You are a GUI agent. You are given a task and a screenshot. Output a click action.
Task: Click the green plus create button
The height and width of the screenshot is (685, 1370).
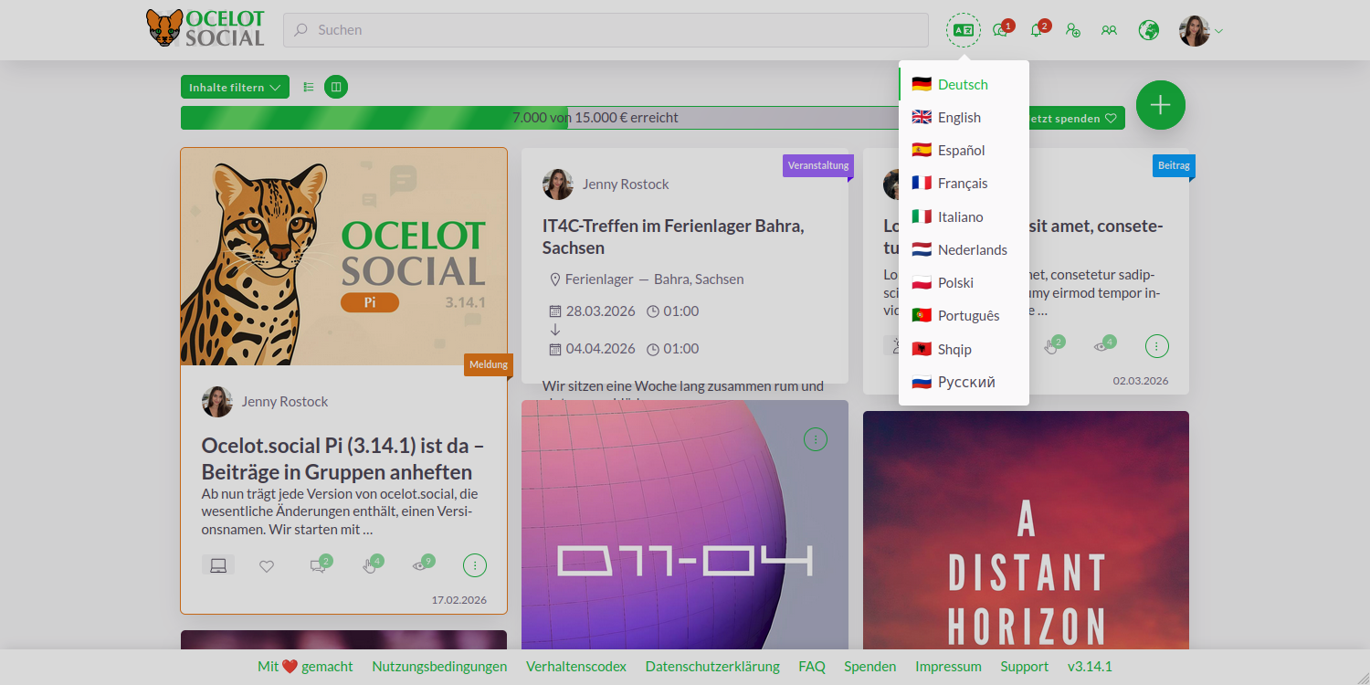click(1160, 105)
